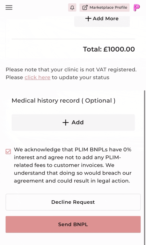146x245 pixels.
Task: Select the 'Medical history record ( Optional )' heading
Action: click(x=64, y=101)
